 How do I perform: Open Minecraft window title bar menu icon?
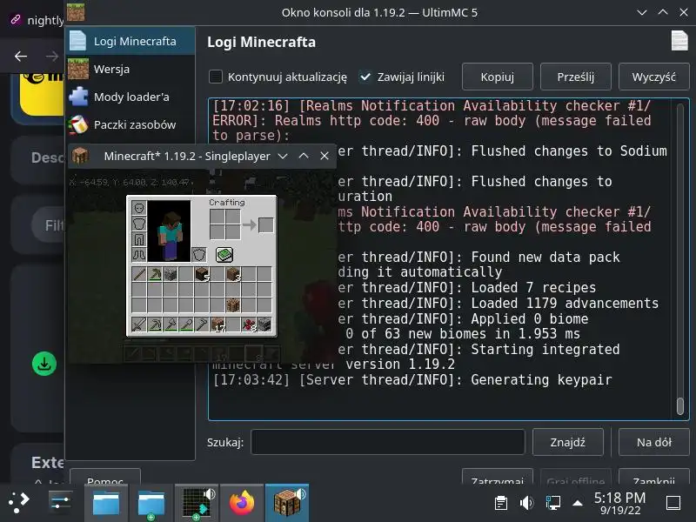pyautogui.click(x=80, y=156)
